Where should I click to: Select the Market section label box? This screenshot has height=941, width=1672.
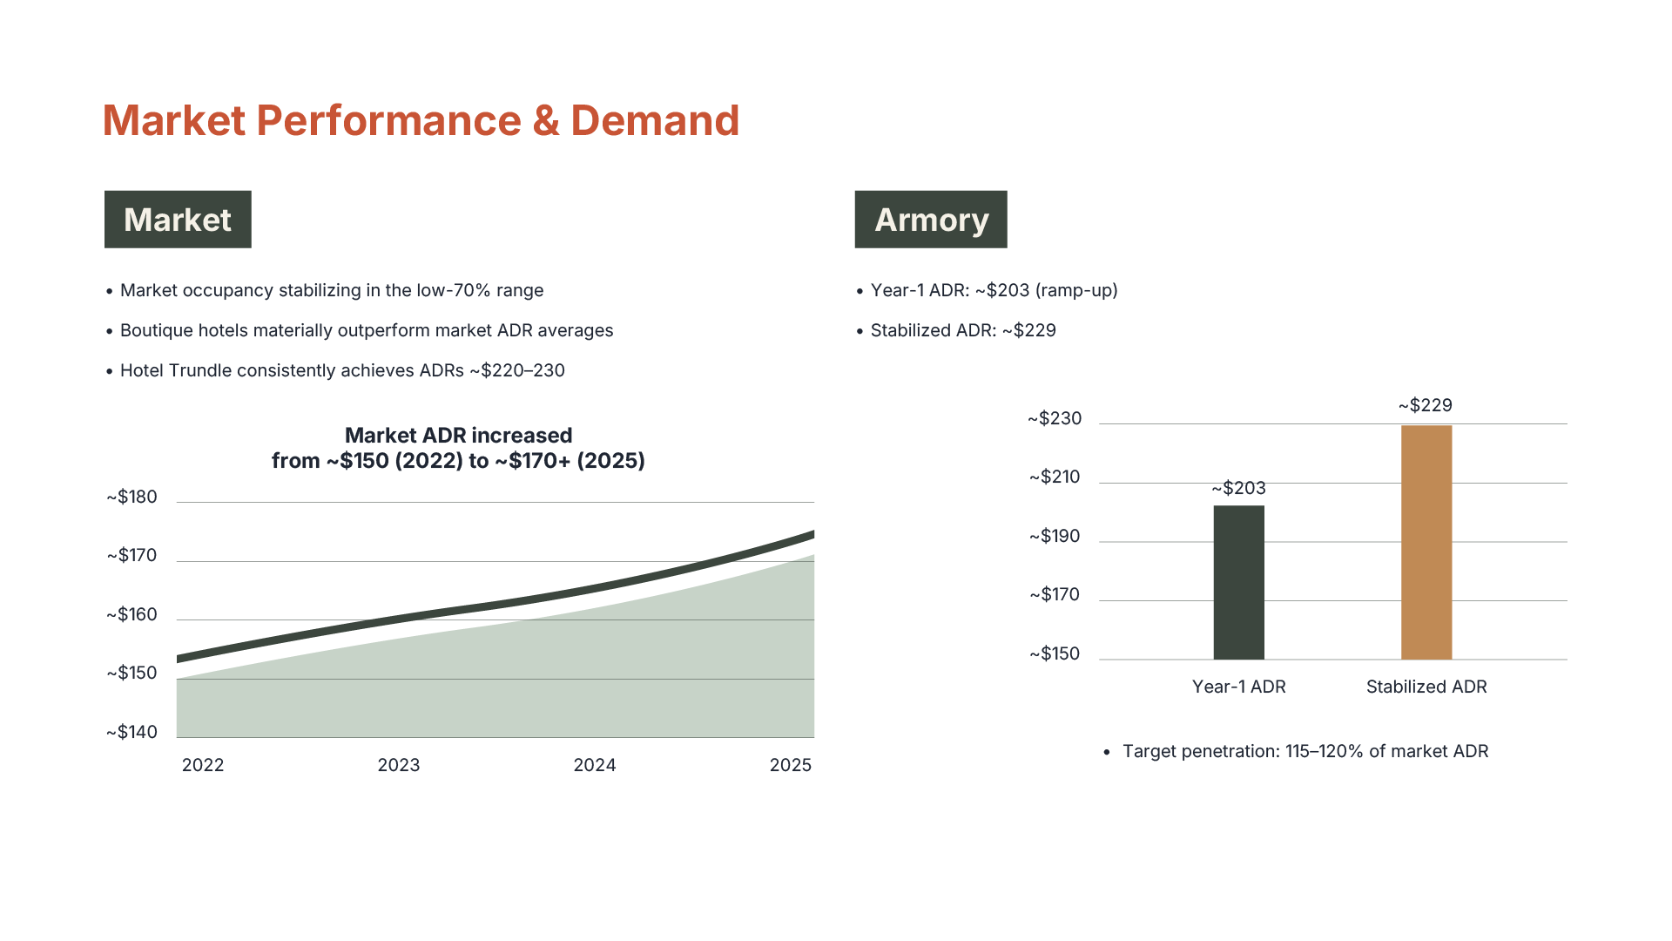(x=178, y=220)
